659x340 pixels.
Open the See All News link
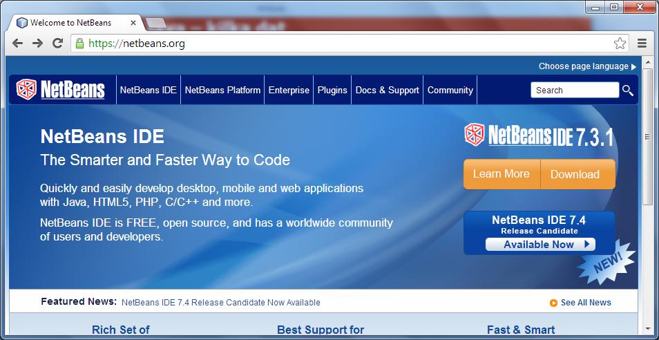586,303
